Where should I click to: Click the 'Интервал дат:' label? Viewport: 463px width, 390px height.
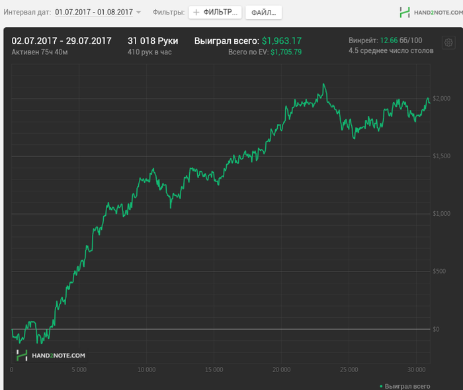pos(27,13)
